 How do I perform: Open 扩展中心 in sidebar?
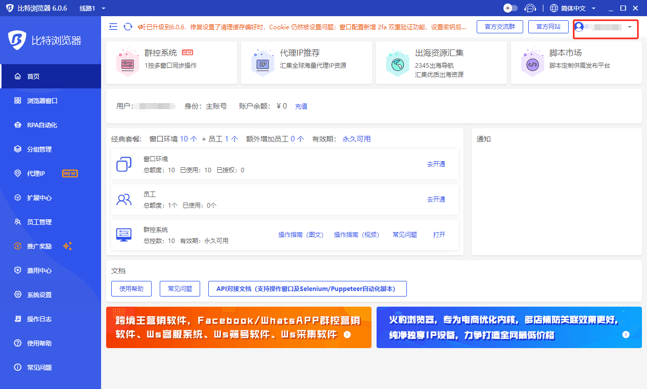pyautogui.click(x=51, y=198)
